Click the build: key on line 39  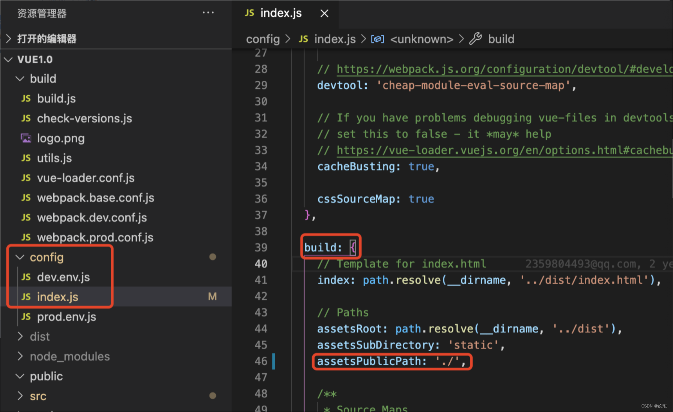tap(323, 248)
